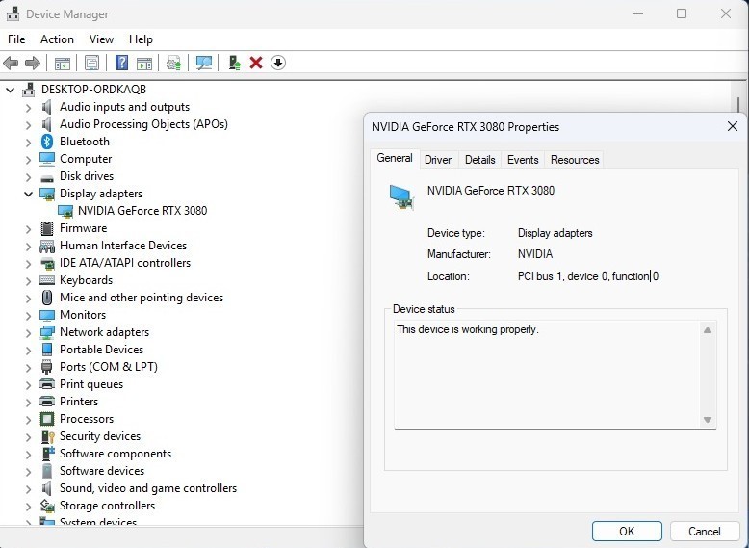Open the Help menu

141,39
